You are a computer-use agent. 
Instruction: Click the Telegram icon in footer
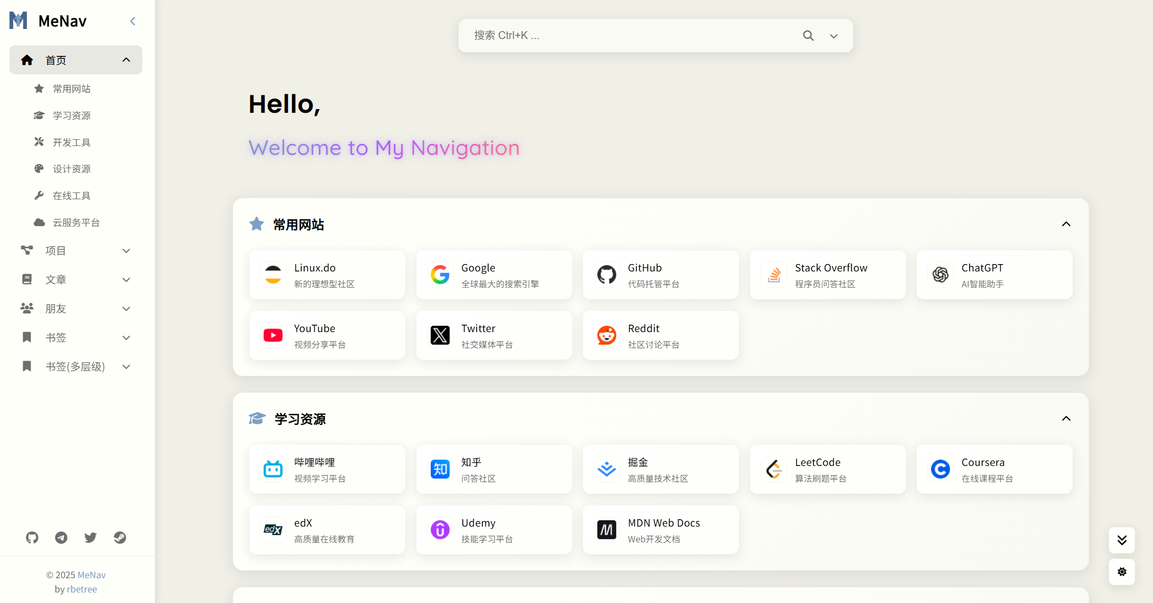[x=61, y=537]
